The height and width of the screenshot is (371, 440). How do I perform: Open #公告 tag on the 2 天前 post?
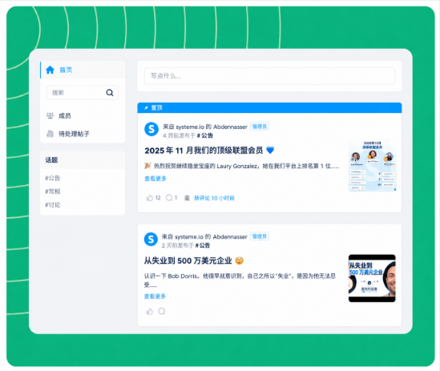click(x=203, y=245)
